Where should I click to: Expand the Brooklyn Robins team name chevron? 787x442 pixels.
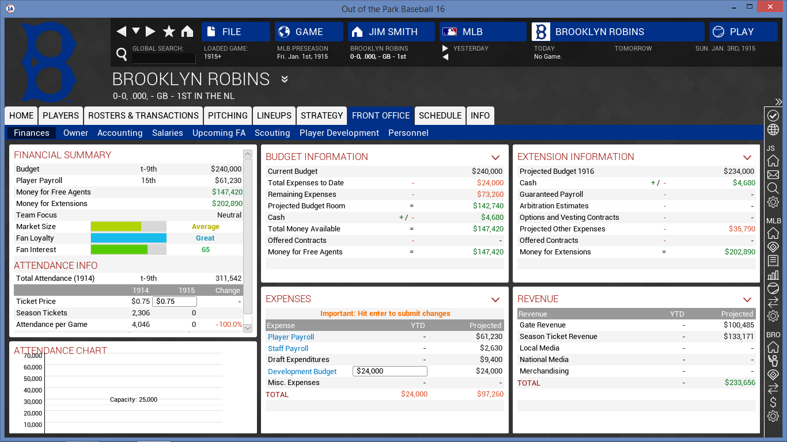tap(284, 79)
